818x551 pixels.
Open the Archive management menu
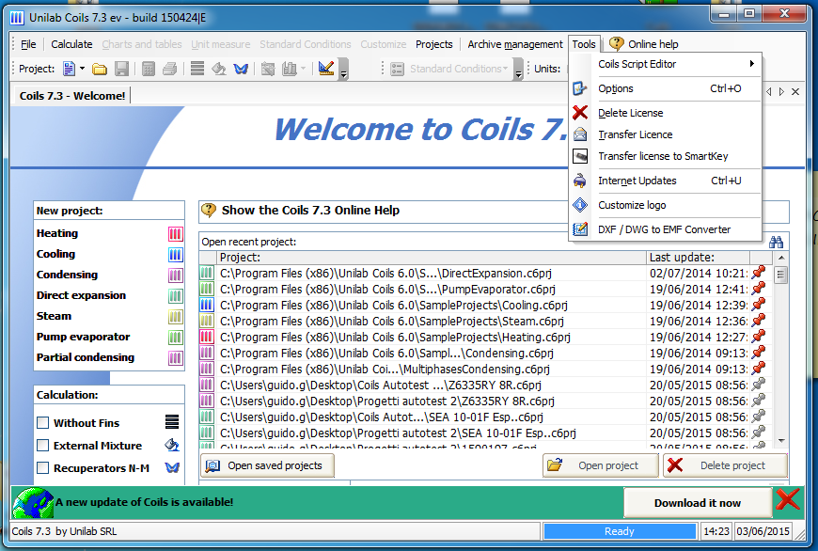click(x=515, y=44)
